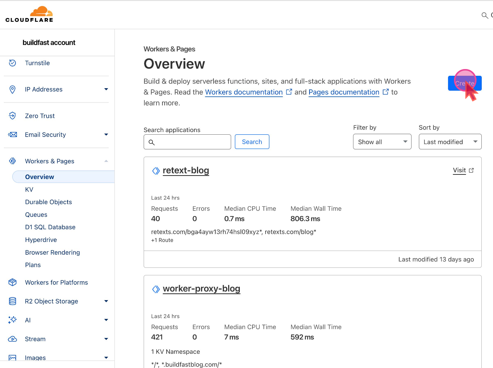Click the Workers for Platforms cube icon
The image size is (493, 368).
pos(12,282)
